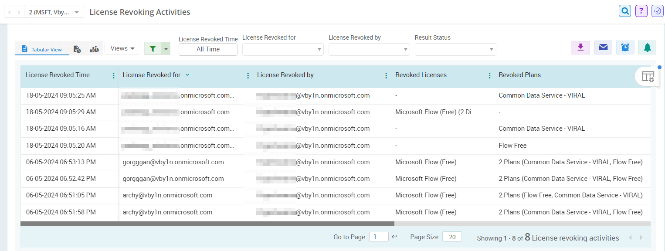665x251 pixels.
Task: Expand the License Revoked for dropdown filter
Action: point(282,49)
